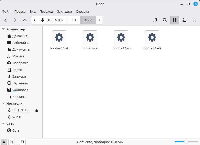Minimize the Boot window
Viewport: 200px width, 145px height.
[182, 4]
